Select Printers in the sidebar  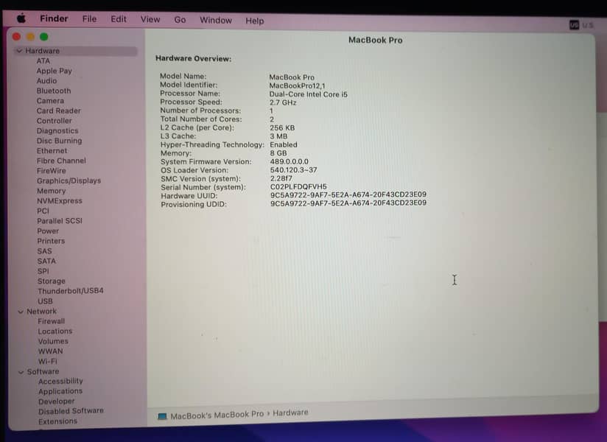pyautogui.click(x=51, y=241)
